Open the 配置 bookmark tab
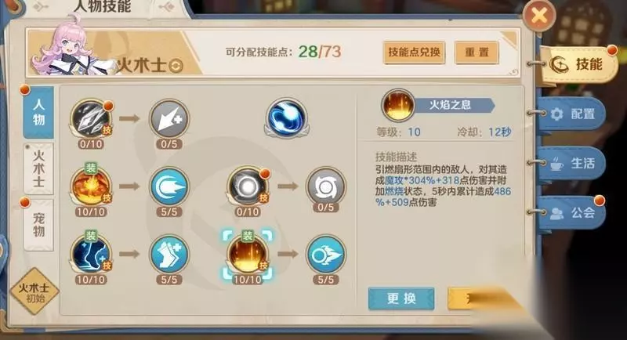 click(x=572, y=114)
